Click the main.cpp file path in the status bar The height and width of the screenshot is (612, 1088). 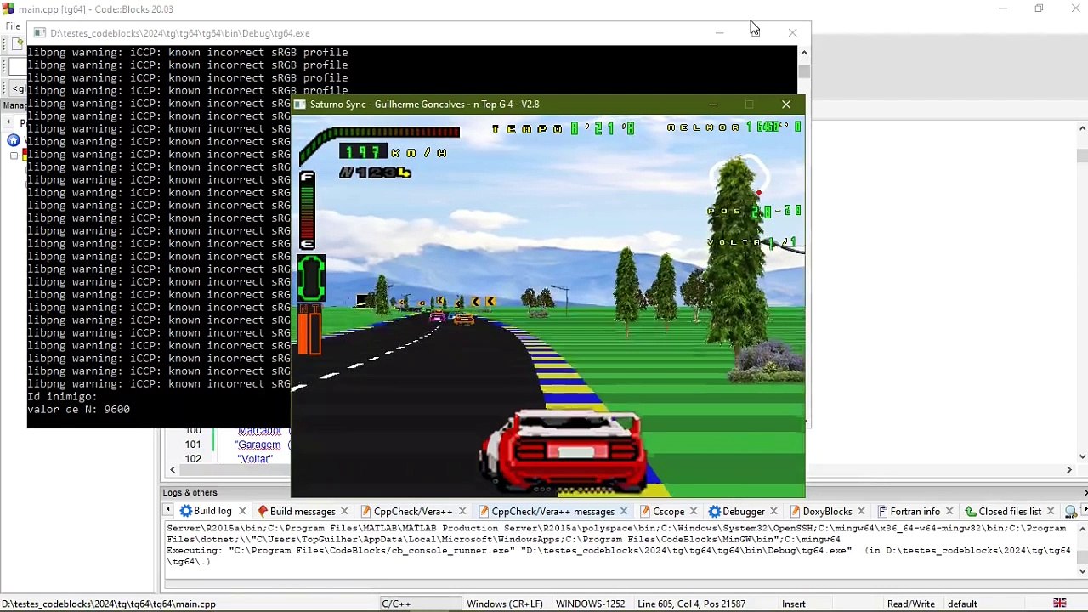pos(109,603)
